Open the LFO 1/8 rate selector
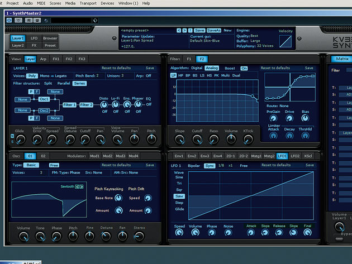The height and width of the screenshot is (264, 352). [221, 166]
